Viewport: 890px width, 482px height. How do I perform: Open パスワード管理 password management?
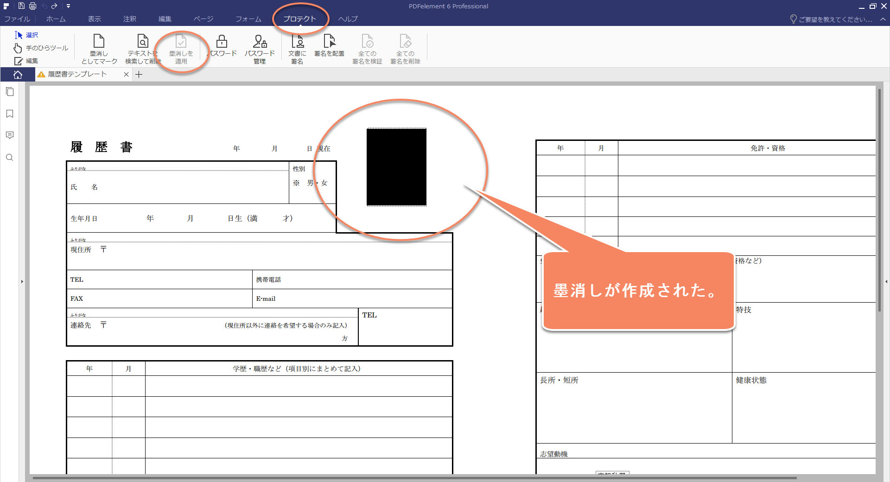[260, 49]
